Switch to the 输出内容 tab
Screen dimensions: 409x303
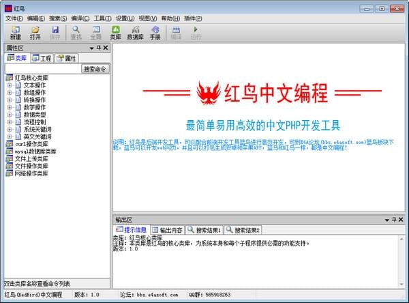167,230
